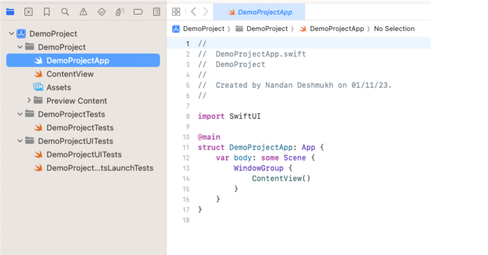Select the DemoProjectApp editor tab
Screen dimensions: 488x255
pos(259,12)
